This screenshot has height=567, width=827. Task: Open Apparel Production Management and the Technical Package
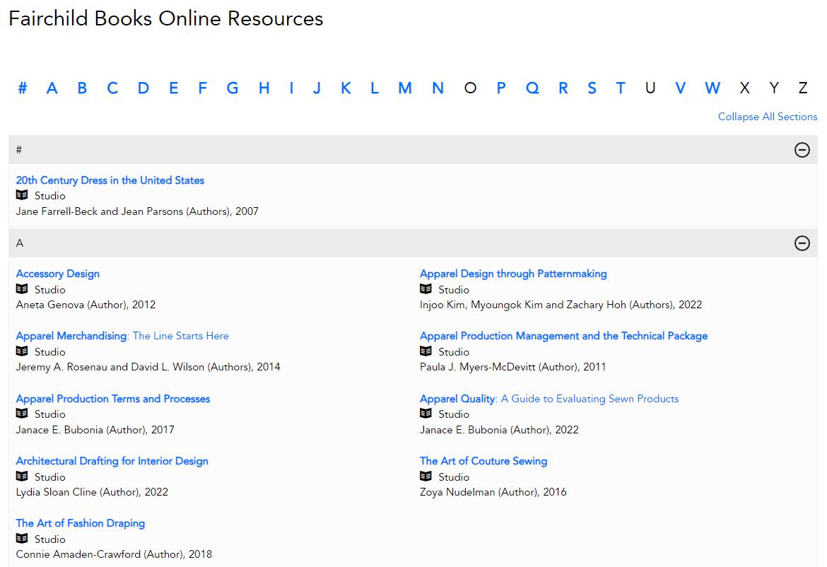564,336
